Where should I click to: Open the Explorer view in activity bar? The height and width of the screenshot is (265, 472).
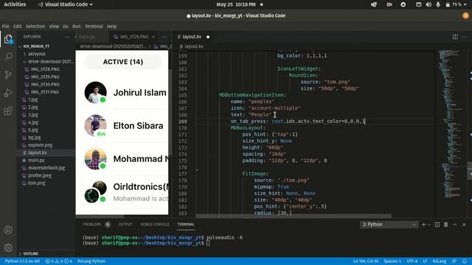[8, 39]
